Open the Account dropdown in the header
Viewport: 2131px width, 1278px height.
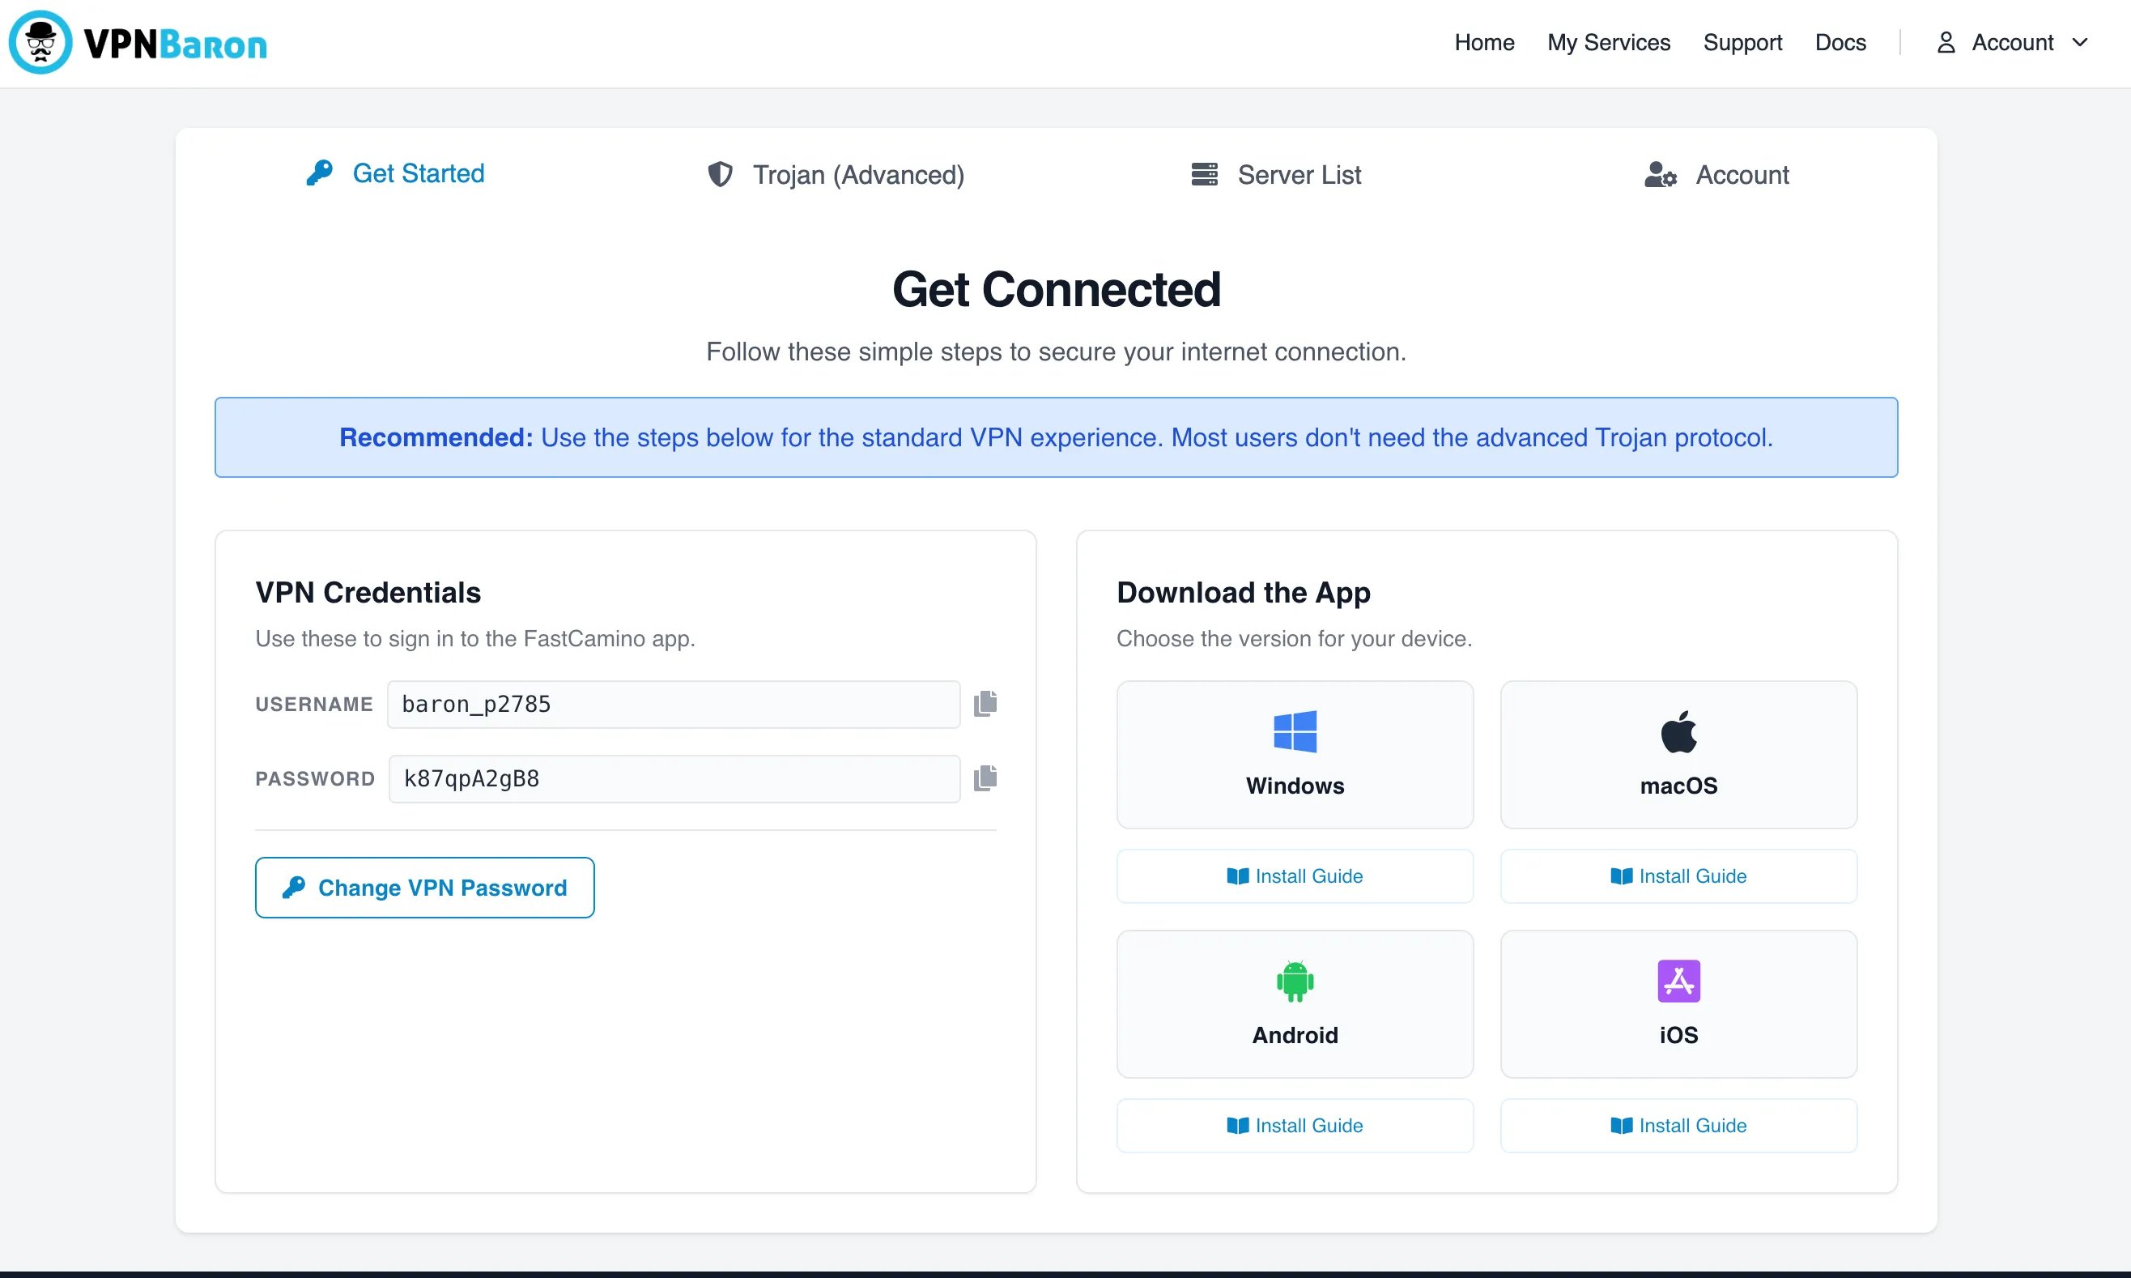(2012, 42)
